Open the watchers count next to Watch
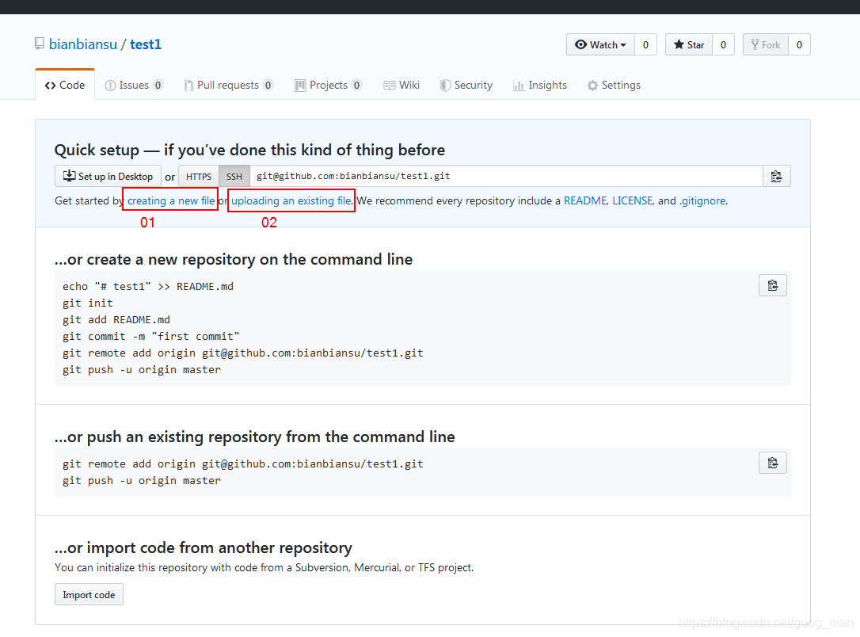Screen dimensions: 860x637 click(x=645, y=45)
